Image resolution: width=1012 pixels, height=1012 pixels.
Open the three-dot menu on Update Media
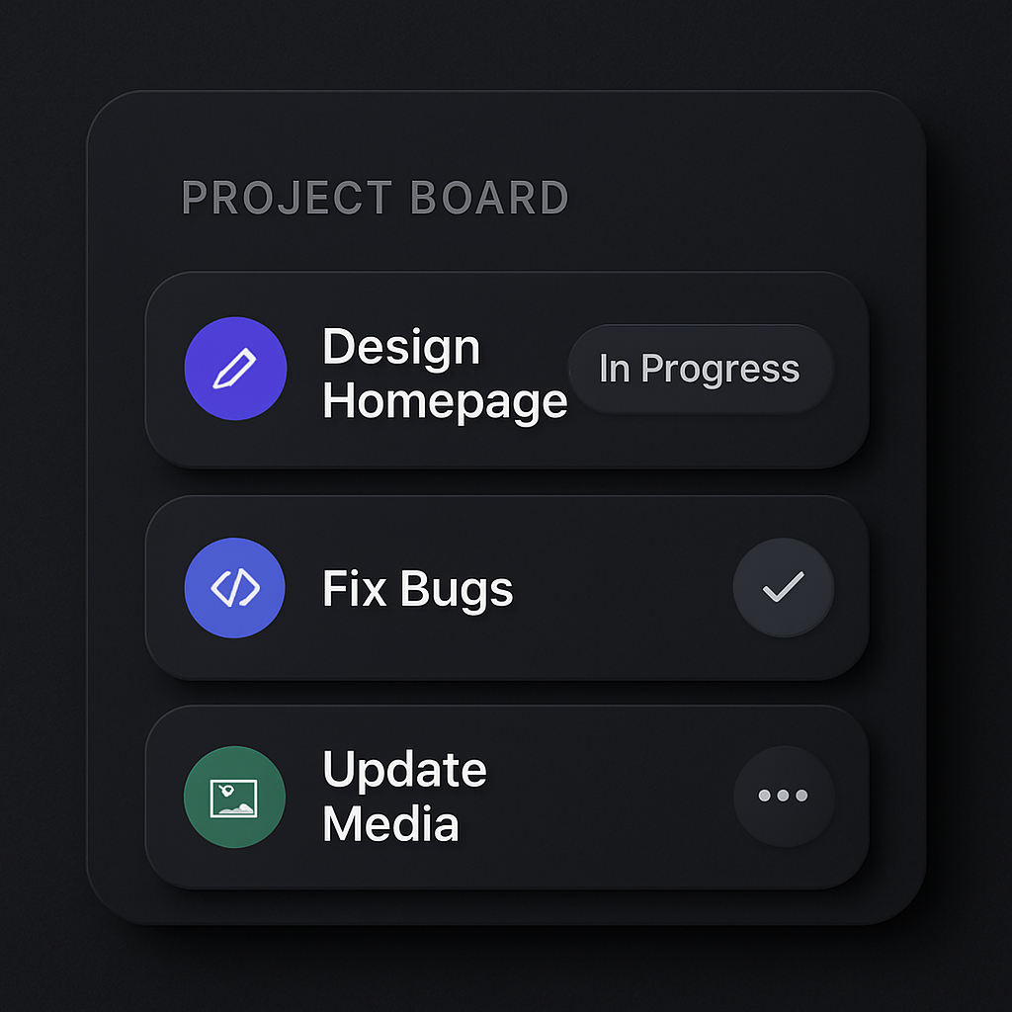783,796
